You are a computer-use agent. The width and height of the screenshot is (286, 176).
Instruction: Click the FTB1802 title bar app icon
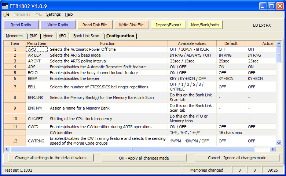[5, 6]
